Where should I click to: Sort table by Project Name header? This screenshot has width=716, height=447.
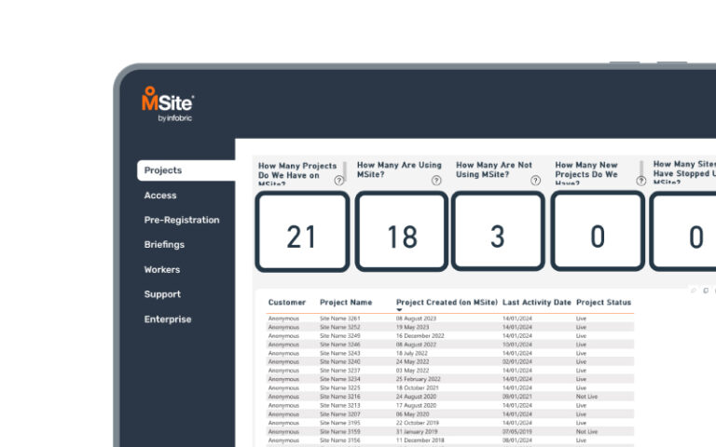click(346, 303)
